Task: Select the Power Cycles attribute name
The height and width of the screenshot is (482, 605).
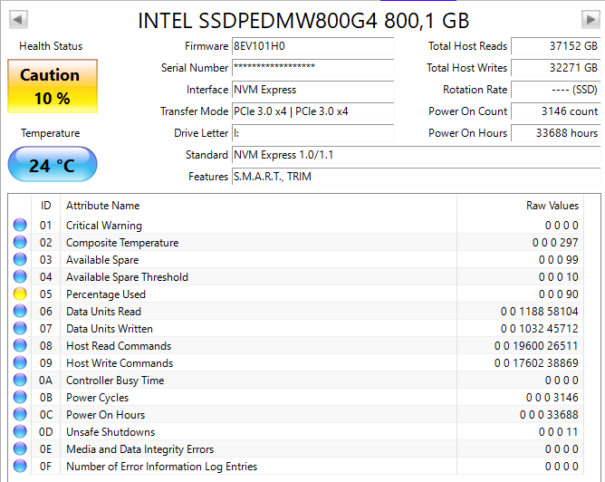Action: [97, 398]
